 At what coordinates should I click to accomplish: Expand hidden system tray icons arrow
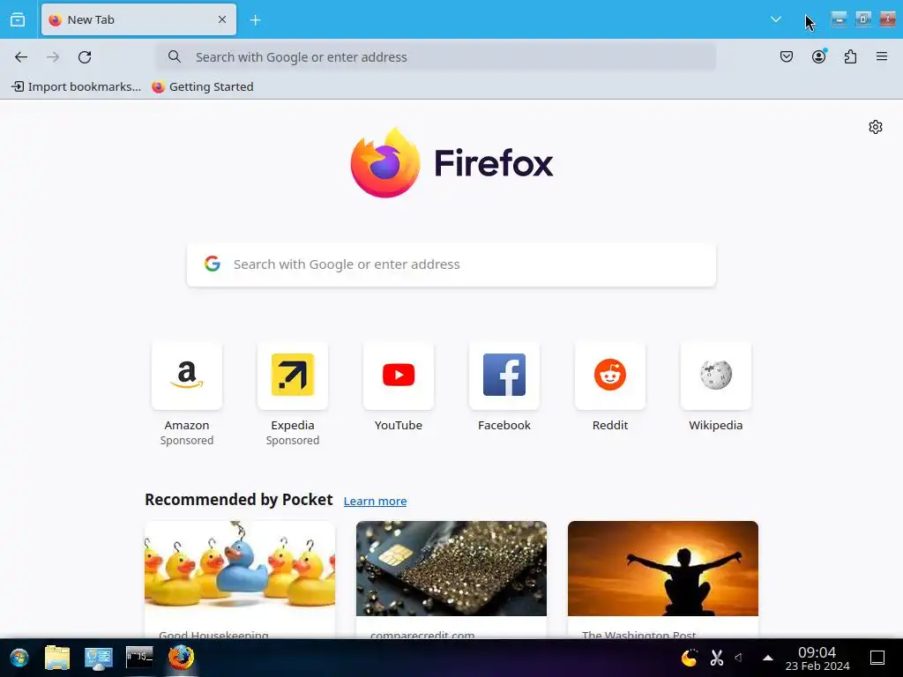point(768,658)
